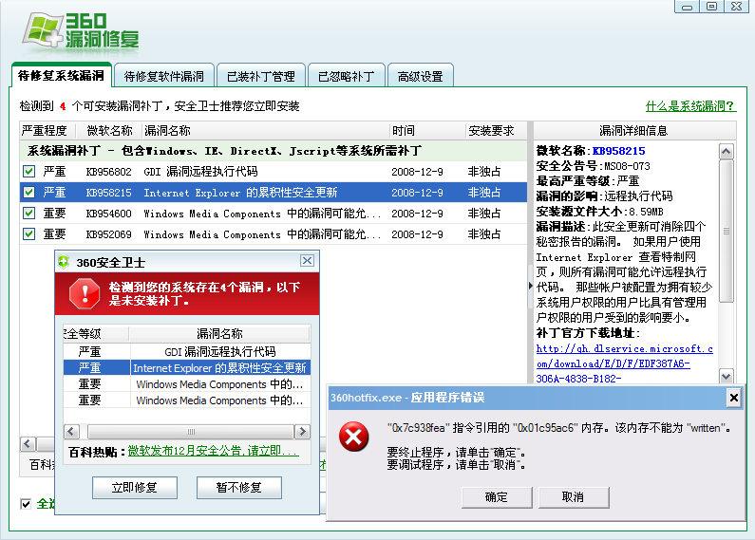Close the 360安全卫士 popup window
Screen dimensions: 755x540
point(307,261)
